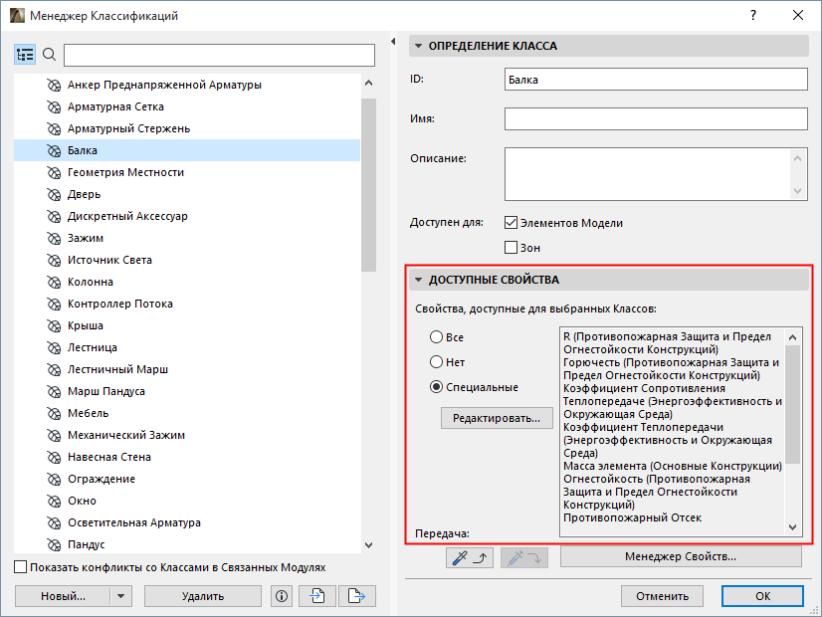Image resolution: width=822 pixels, height=617 pixels.
Task: Click into the search text field
Action: coord(219,55)
